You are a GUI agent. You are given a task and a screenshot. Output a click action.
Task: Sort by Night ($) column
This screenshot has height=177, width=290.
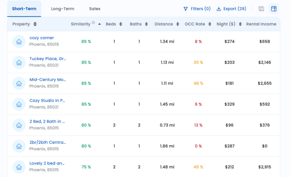pyautogui.click(x=240, y=24)
